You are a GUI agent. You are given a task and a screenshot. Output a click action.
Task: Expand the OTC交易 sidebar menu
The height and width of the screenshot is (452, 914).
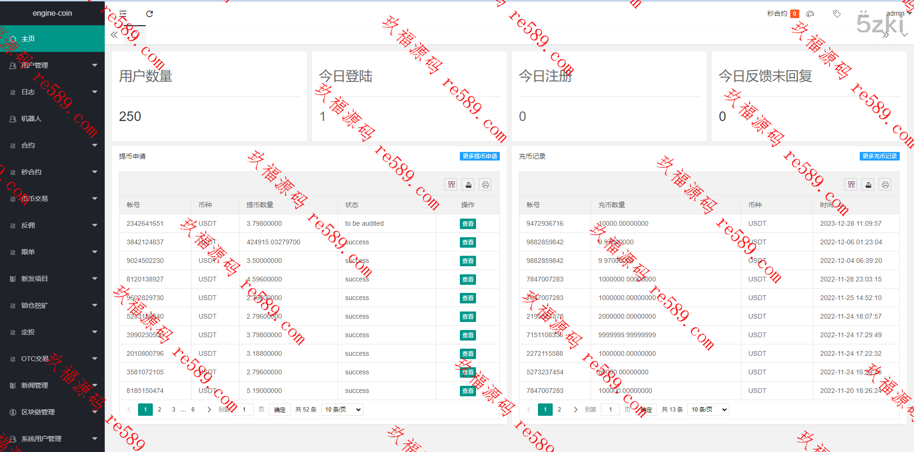pyautogui.click(x=52, y=359)
